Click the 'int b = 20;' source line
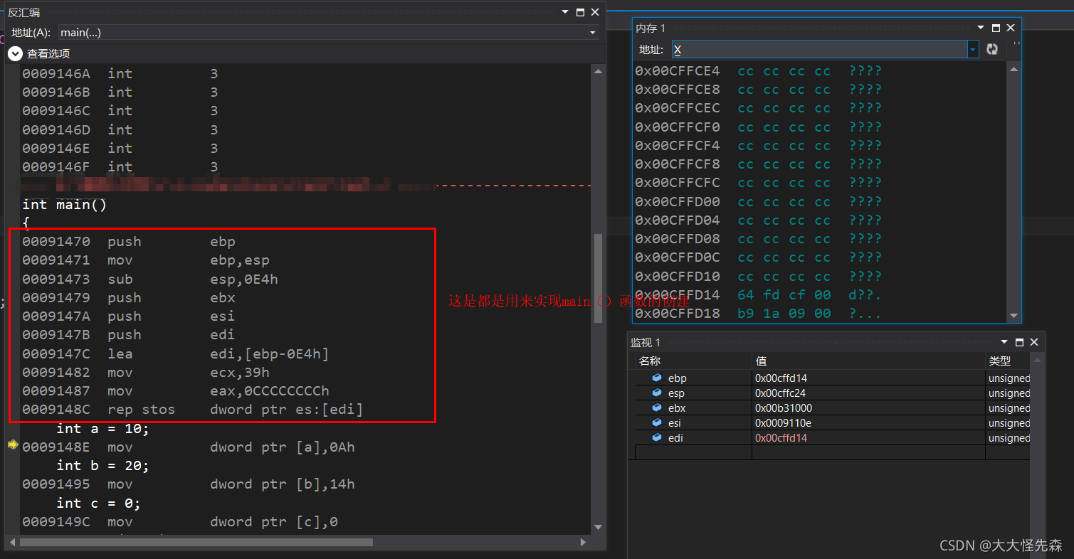Viewport: 1074px width, 559px height. (x=103, y=465)
